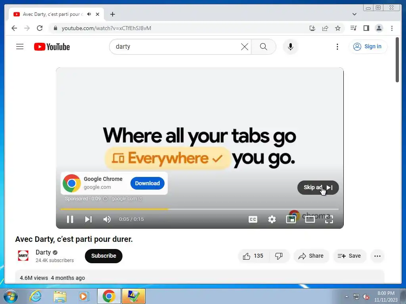This screenshot has width=406, height=304.
Task: Open Windows Explorer from taskbar
Action: tap(60, 296)
